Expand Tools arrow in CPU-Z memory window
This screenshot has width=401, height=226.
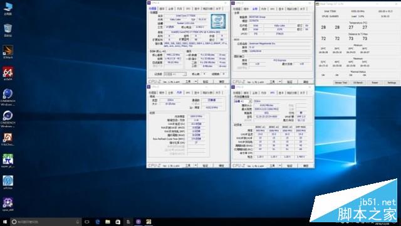(195, 166)
